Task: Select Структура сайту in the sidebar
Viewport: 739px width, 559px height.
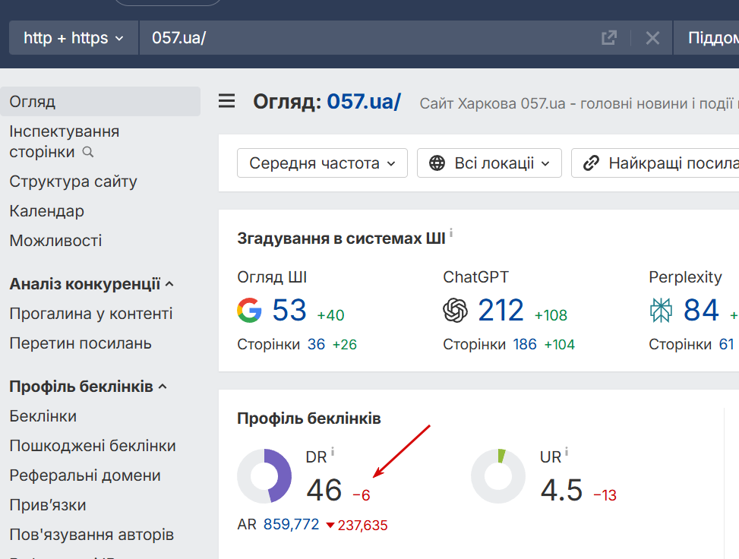Action: [x=73, y=182]
